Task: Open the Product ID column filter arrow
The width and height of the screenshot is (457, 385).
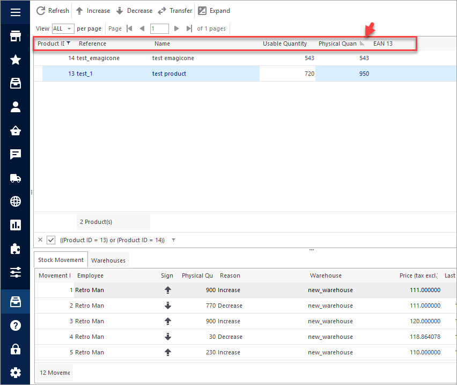Action: point(68,43)
